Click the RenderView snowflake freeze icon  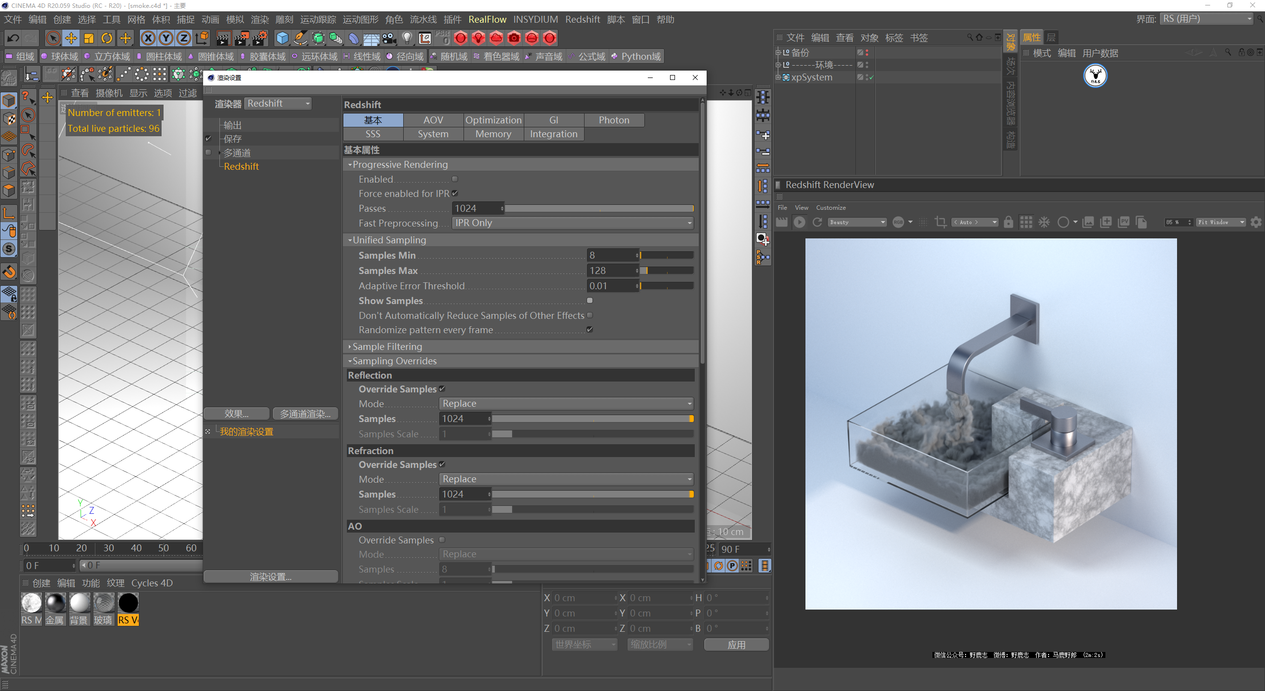(1044, 222)
